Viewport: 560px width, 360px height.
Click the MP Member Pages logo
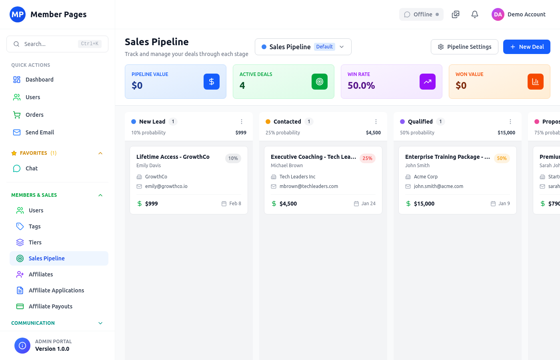pos(17,14)
